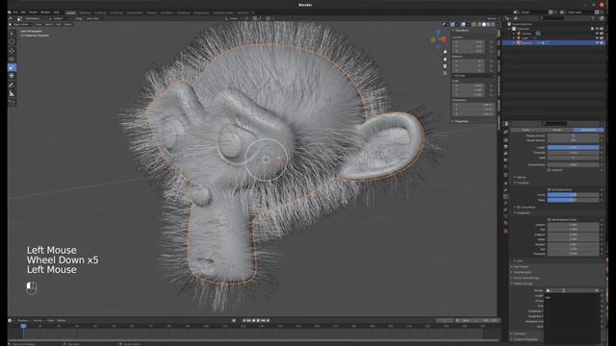Collapse the Clumping subpanel
This screenshot has height=346, width=616.
[522, 183]
